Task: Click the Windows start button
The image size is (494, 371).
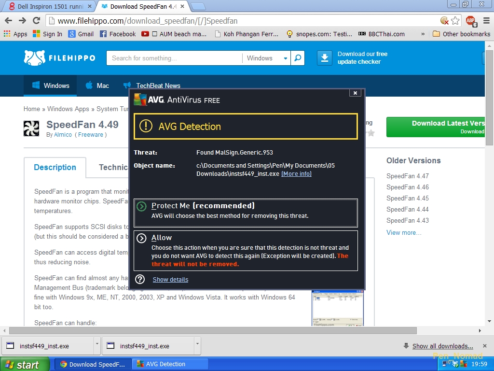Action: [x=25, y=364]
